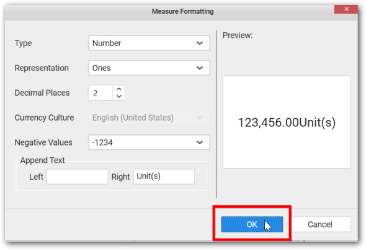The height and width of the screenshot is (250, 366).
Task: Click the Append Text group label
Action: click(x=42, y=160)
